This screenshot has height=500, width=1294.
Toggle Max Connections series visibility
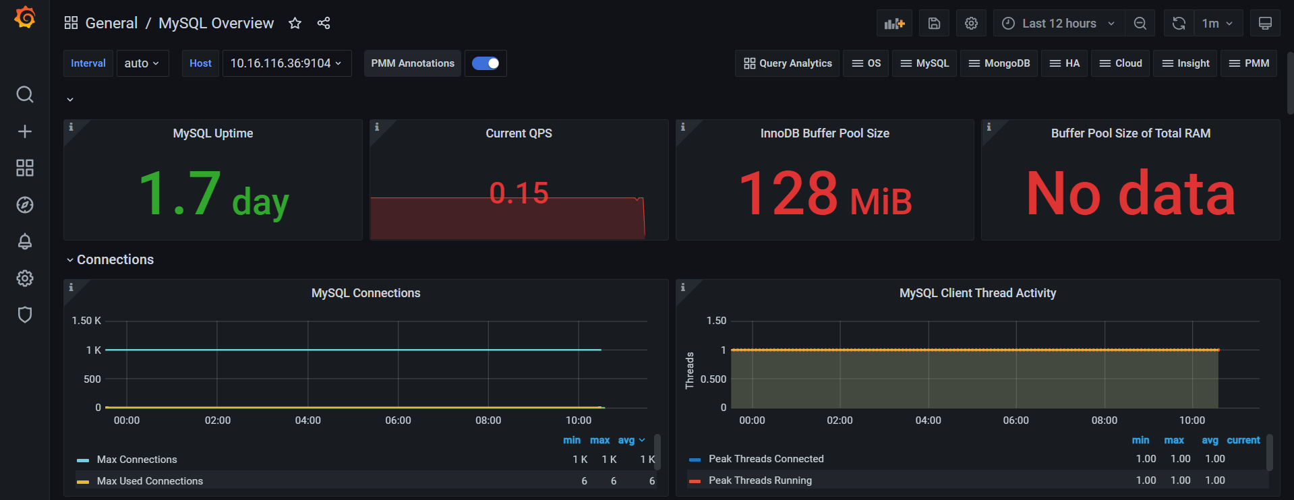pos(137,460)
